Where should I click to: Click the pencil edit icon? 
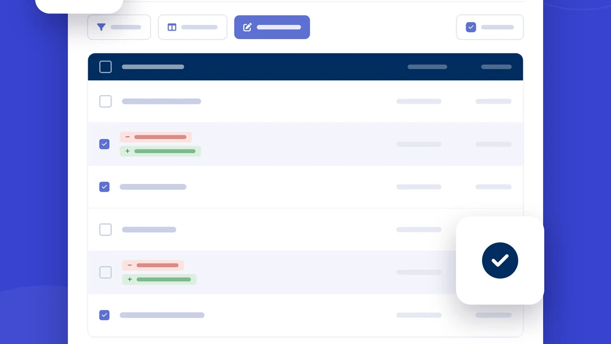pyautogui.click(x=247, y=27)
